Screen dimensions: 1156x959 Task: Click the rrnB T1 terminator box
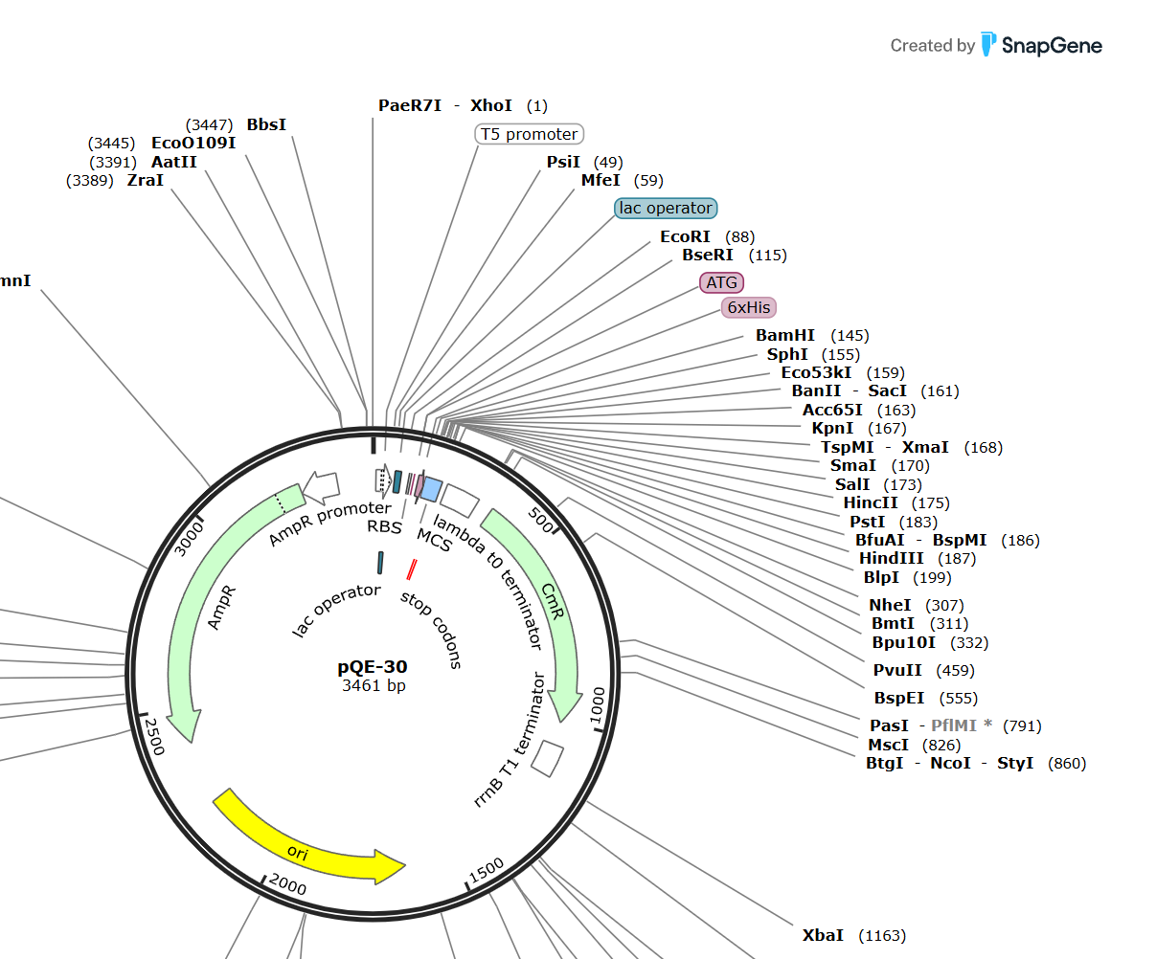coord(547,759)
